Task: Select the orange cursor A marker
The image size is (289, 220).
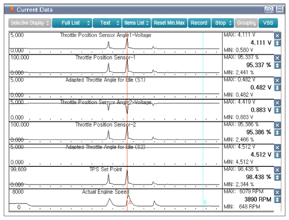Action: click(x=129, y=203)
